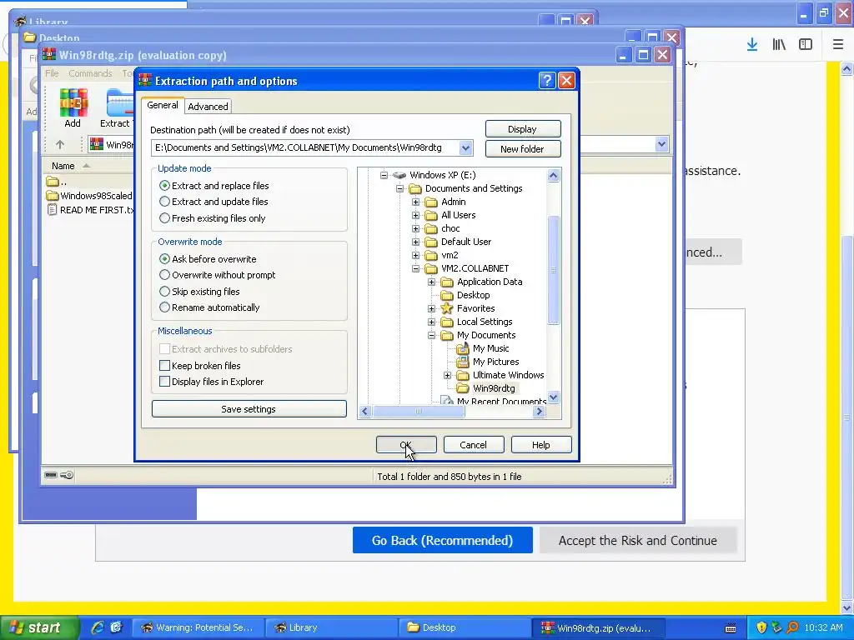The width and height of the screenshot is (854, 640).
Task: Expand the All Users folder node
Action: (x=415, y=215)
